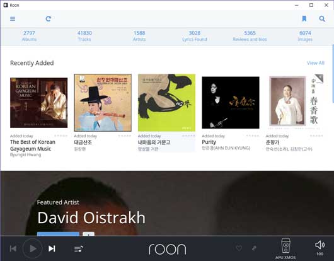Open The Best of Korean Gayageum Music cover

tap(39, 103)
